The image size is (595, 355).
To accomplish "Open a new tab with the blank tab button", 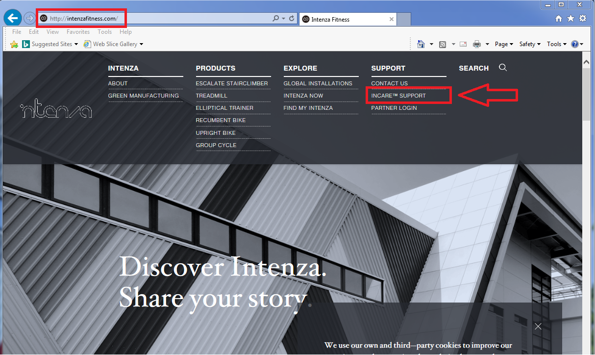I will [404, 19].
